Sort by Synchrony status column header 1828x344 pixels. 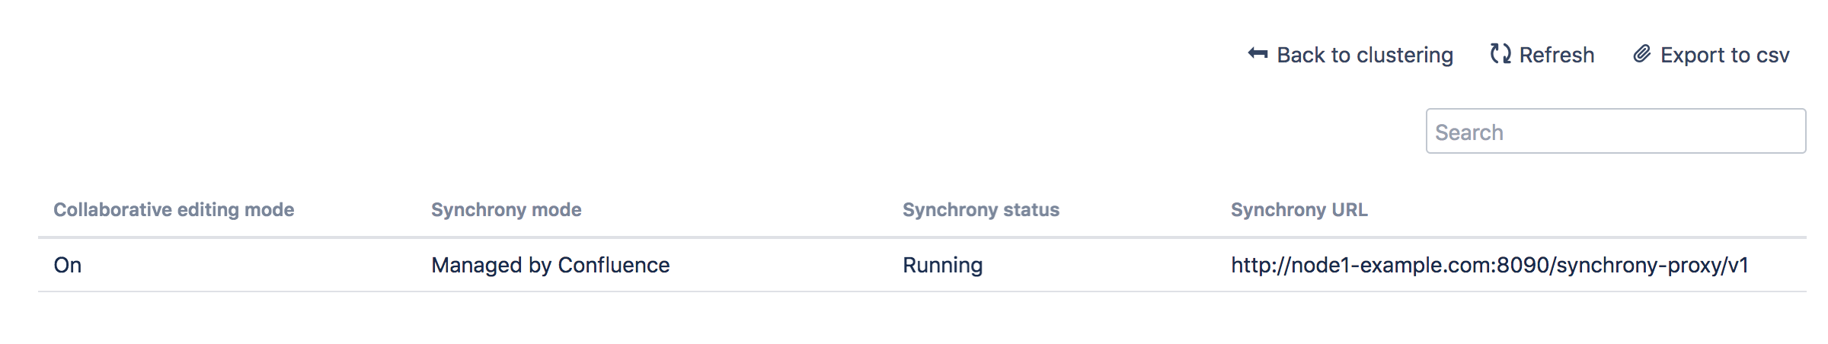[x=980, y=210]
